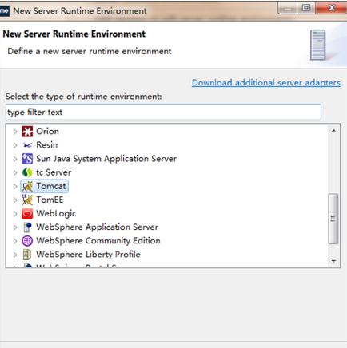Screen dimensions: 347x348
Task: Select the TomEE entry text
Action: click(x=50, y=200)
